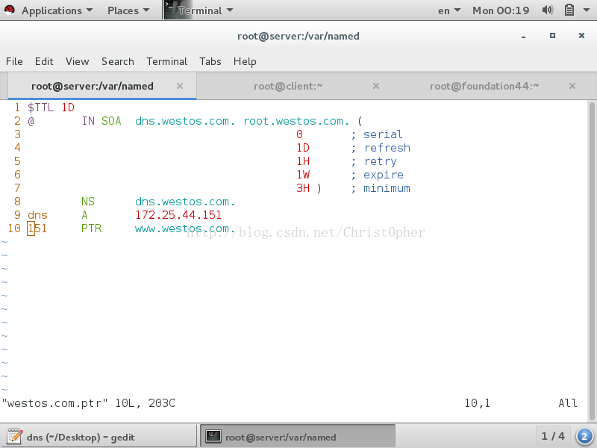Minimize the terminal window
Viewport: 597px width, 448px height.
[x=524, y=36]
